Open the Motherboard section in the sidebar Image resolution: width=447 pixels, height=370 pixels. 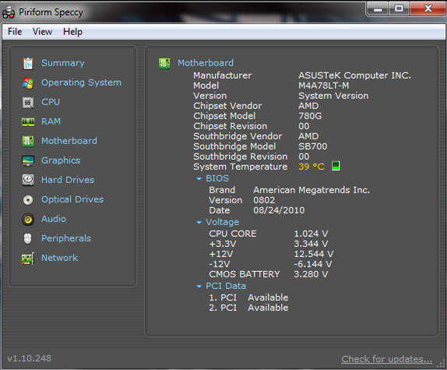[x=69, y=141]
